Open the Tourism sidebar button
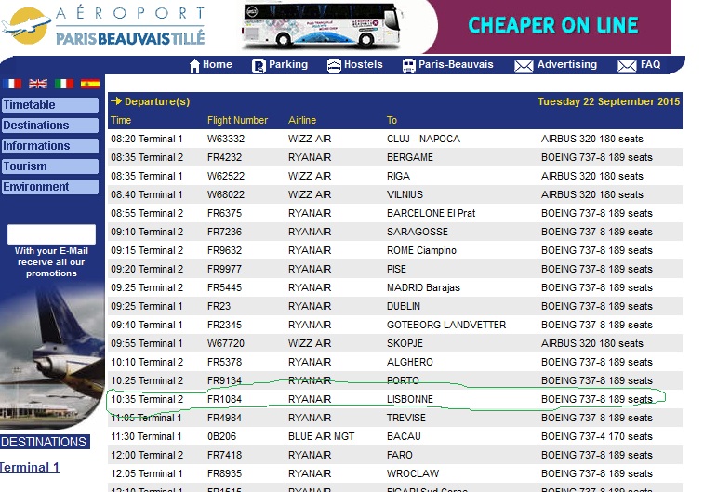The width and height of the screenshot is (717, 492). click(x=50, y=166)
